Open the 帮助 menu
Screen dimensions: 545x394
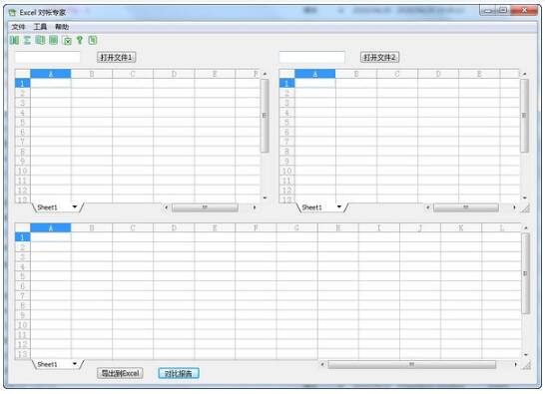pyautogui.click(x=62, y=27)
